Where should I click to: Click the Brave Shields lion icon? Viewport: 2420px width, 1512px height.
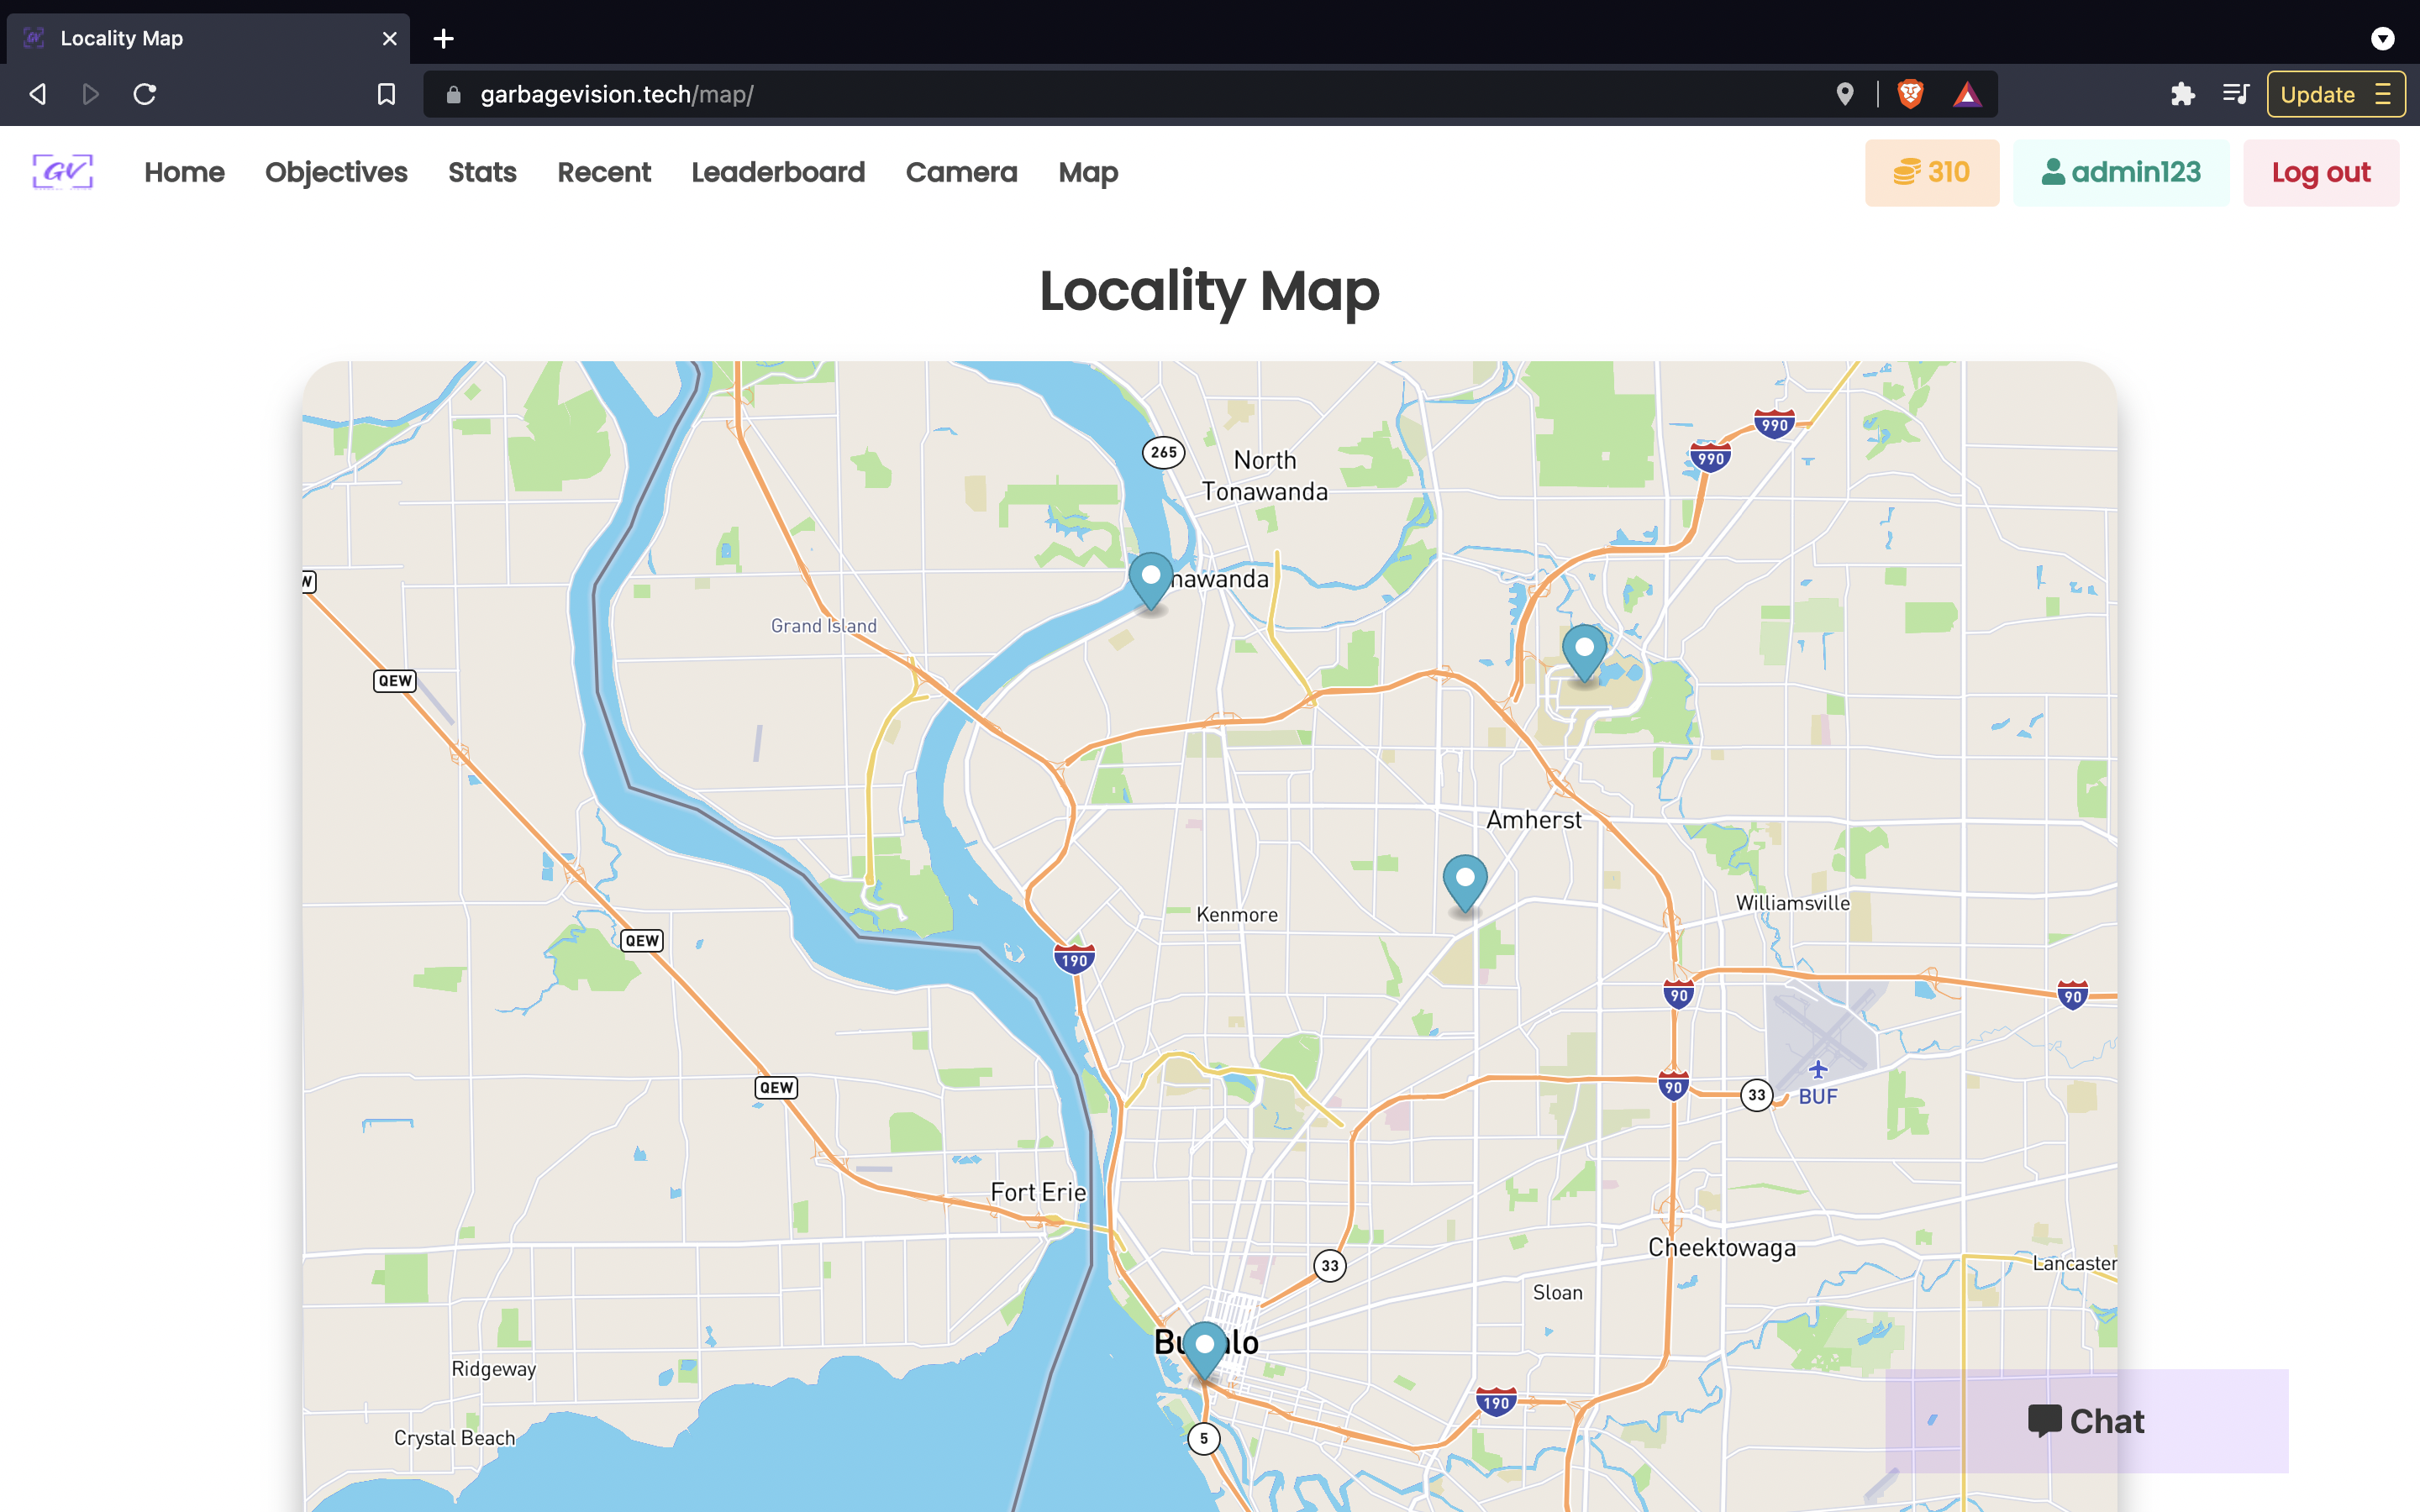point(1910,94)
